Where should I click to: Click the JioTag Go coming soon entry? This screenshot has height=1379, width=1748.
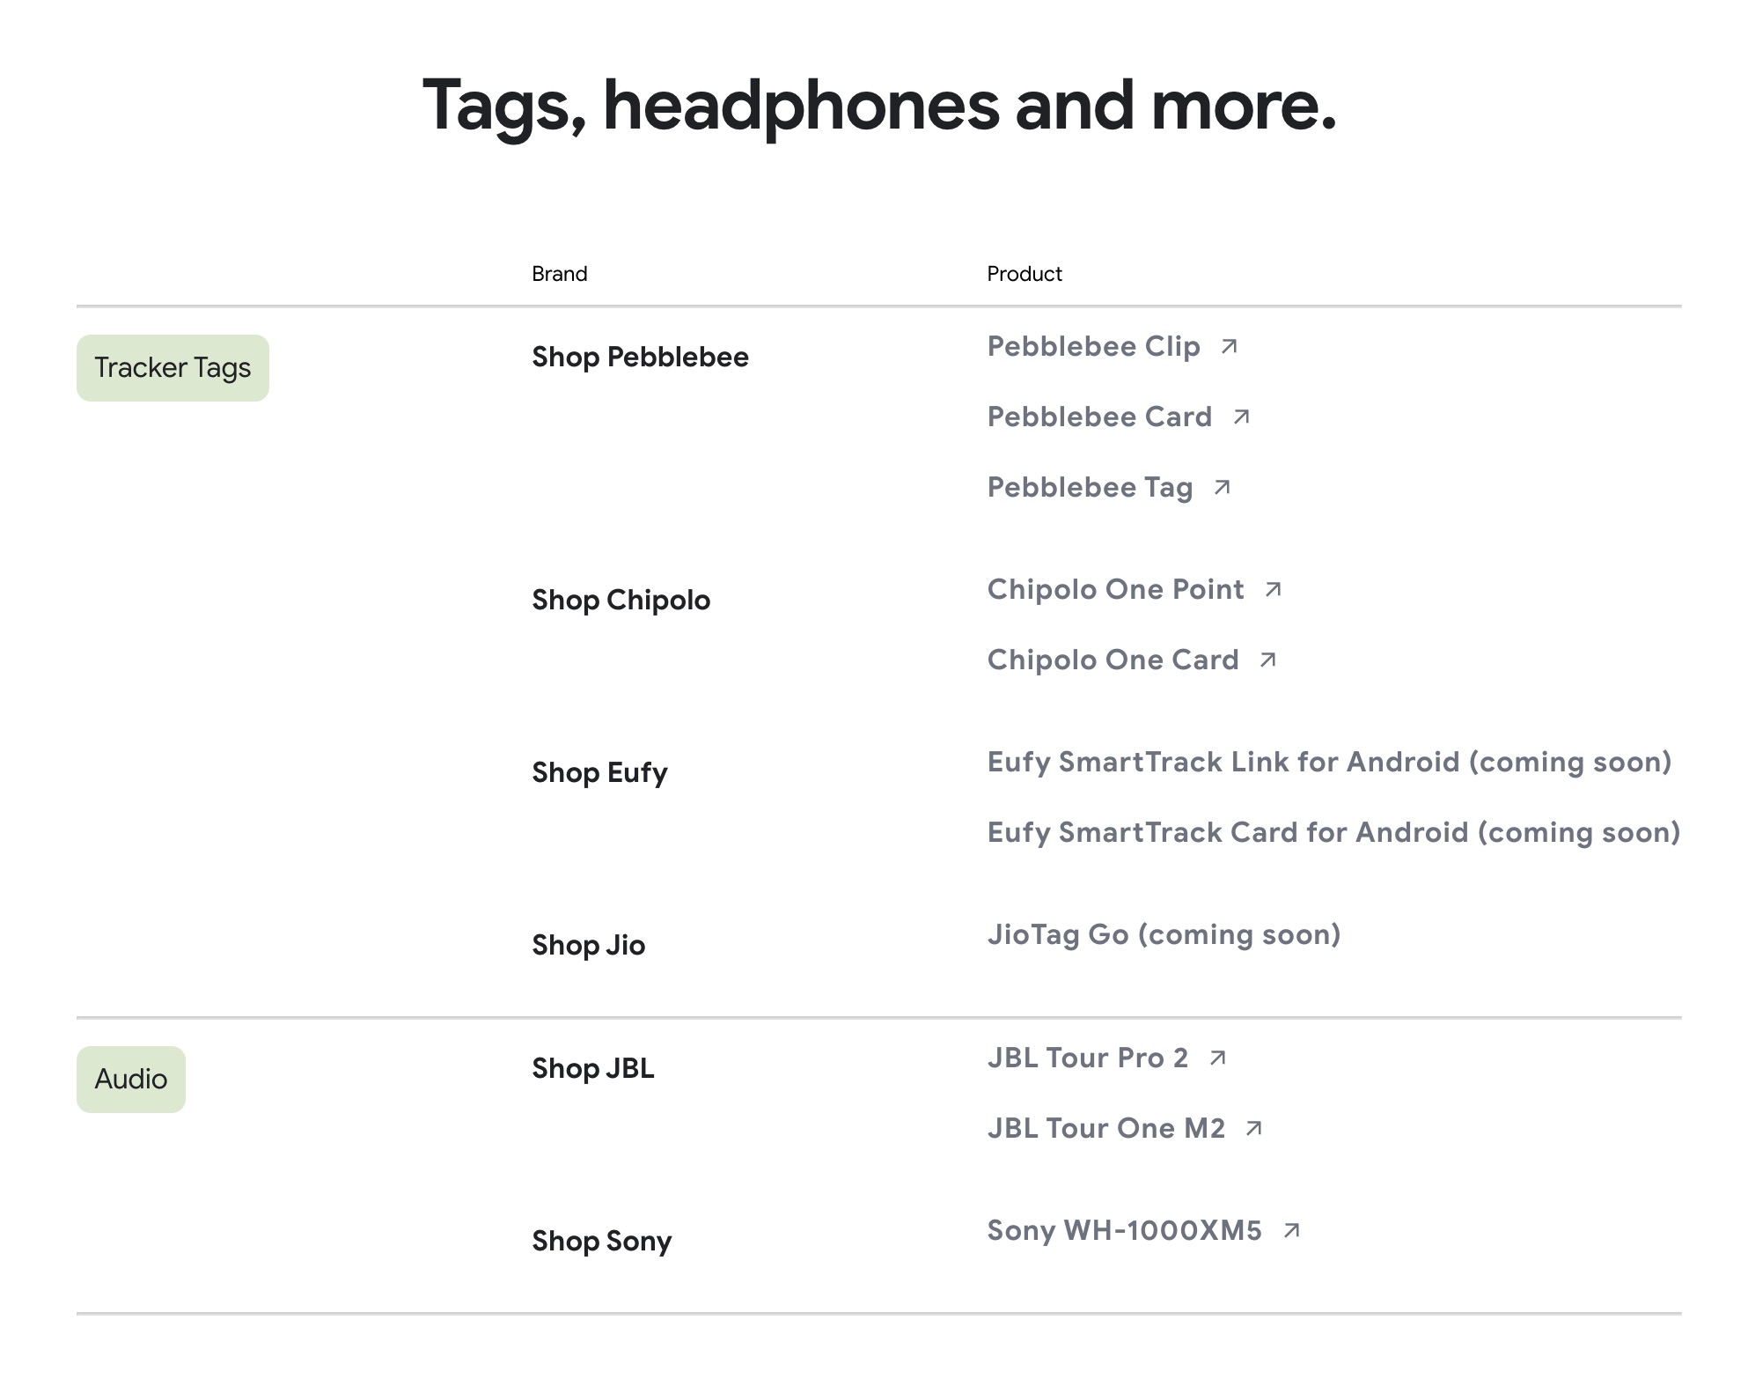click(x=1164, y=935)
